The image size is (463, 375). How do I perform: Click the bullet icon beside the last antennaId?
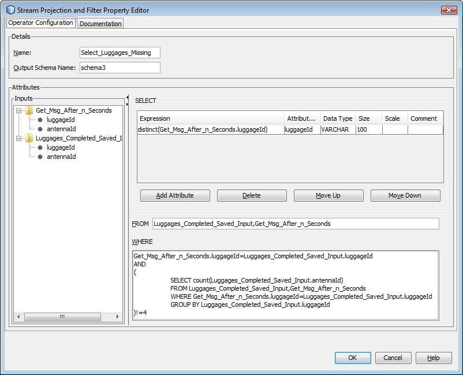(40, 157)
